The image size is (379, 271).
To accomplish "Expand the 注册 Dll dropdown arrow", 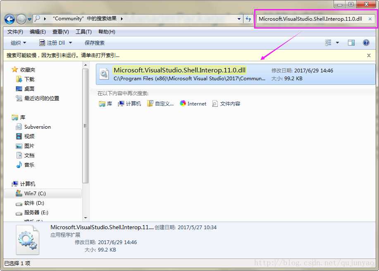I will pos(71,43).
